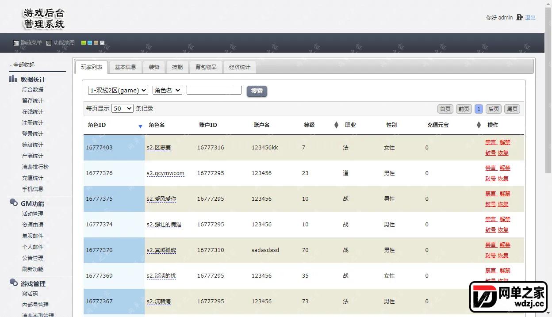Click the bar chart icon beside 数据统计
The height and width of the screenshot is (317, 552).
pos(13,79)
